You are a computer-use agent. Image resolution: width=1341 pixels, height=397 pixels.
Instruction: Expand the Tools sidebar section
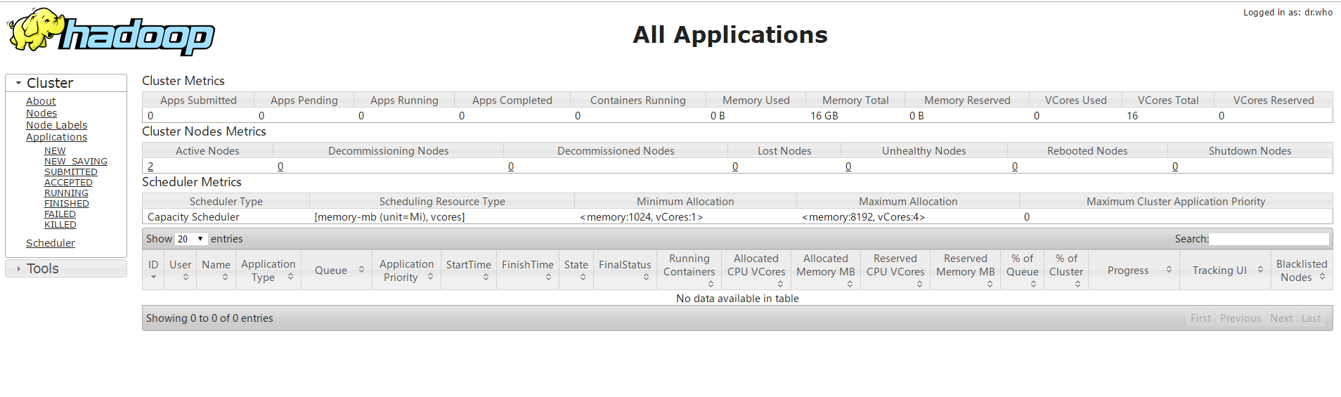click(18, 268)
